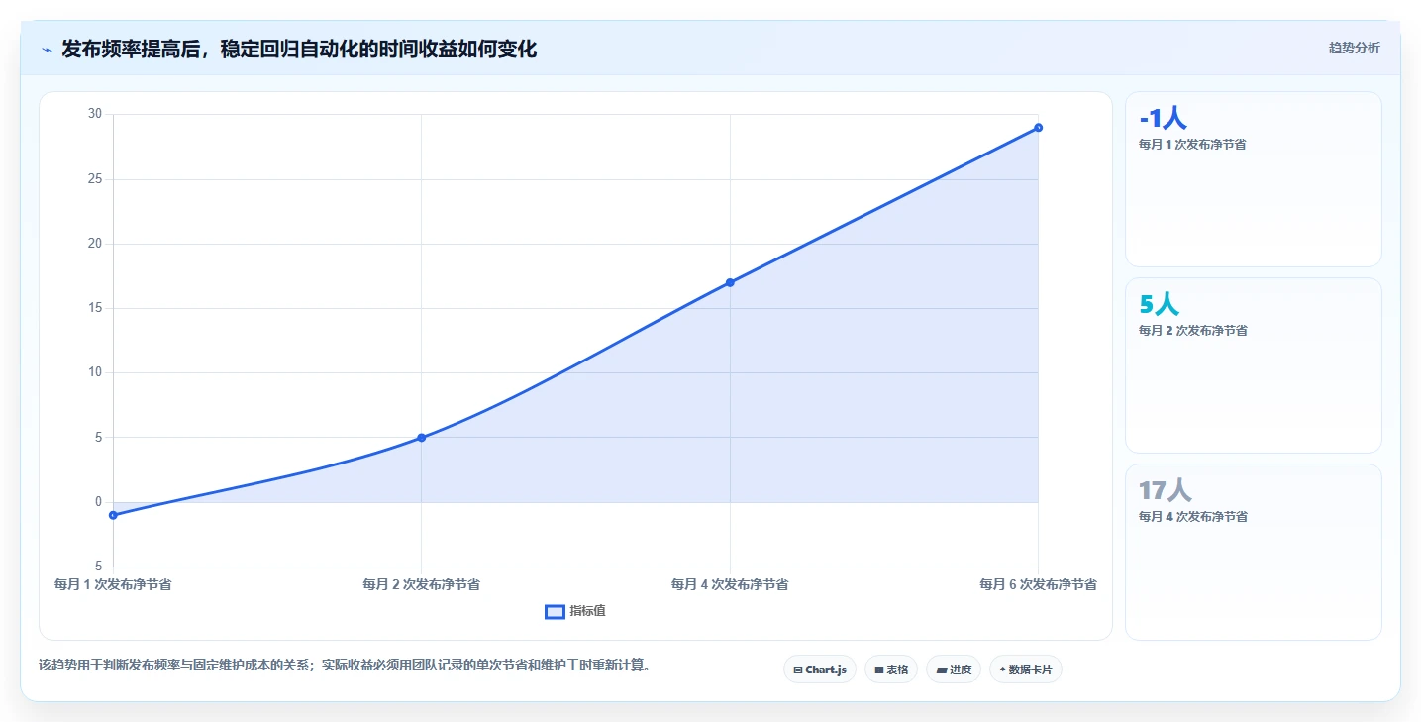Toggle the 指标值 legend item
Image resolution: width=1421 pixels, height=722 pixels.
[x=575, y=611]
